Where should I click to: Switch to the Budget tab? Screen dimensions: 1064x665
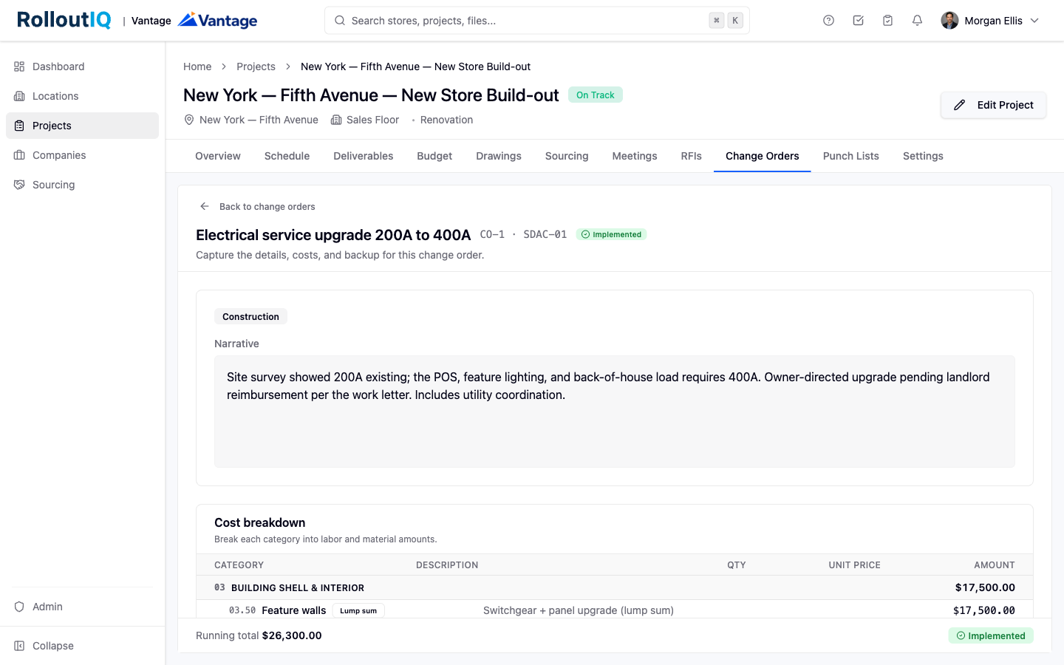click(434, 156)
